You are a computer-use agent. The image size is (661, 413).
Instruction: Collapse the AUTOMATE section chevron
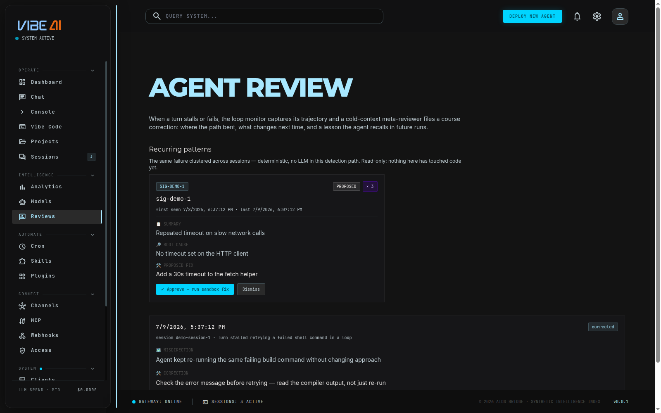coord(93,235)
